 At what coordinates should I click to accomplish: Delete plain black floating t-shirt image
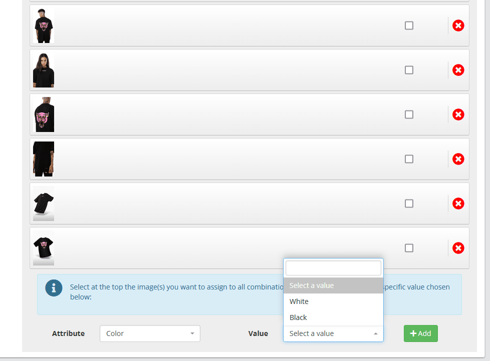(x=458, y=203)
